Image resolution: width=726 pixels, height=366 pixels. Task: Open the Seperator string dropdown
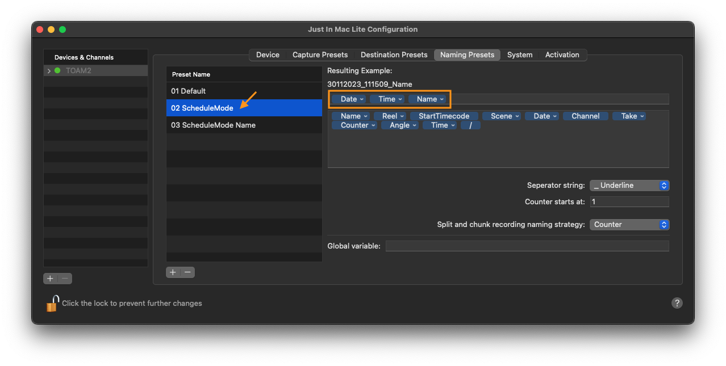pos(629,186)
